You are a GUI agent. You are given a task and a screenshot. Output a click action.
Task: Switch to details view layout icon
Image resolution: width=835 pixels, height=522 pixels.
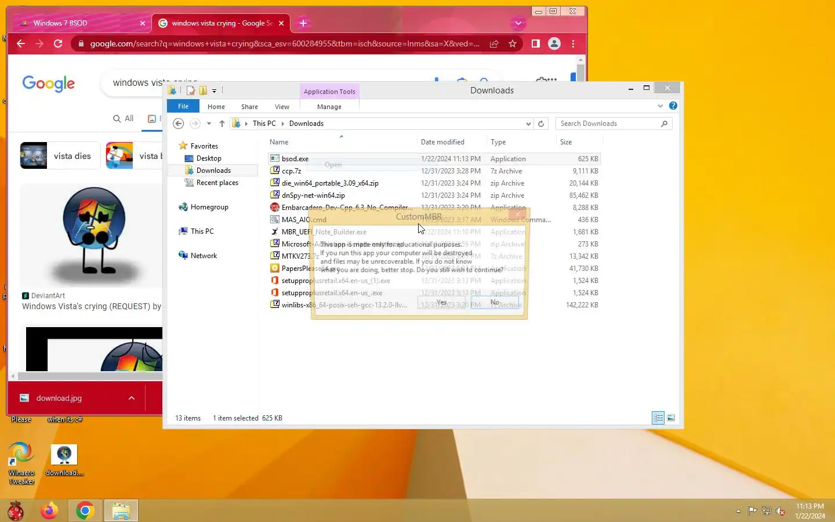(658, 418)
